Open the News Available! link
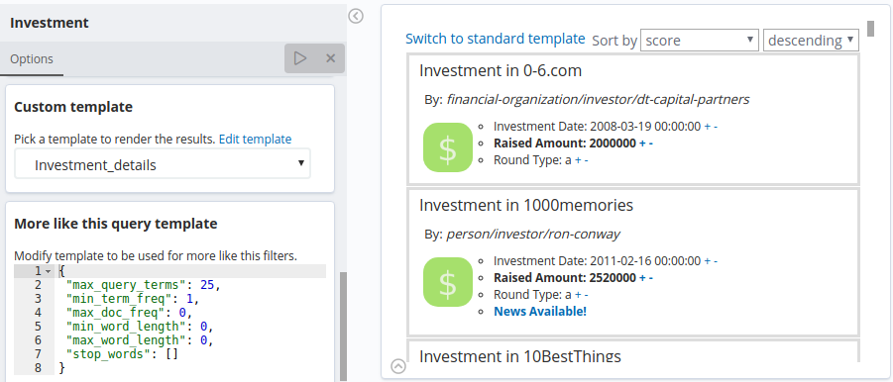Screen dimensions: 893x382 (x=540, y=312)
